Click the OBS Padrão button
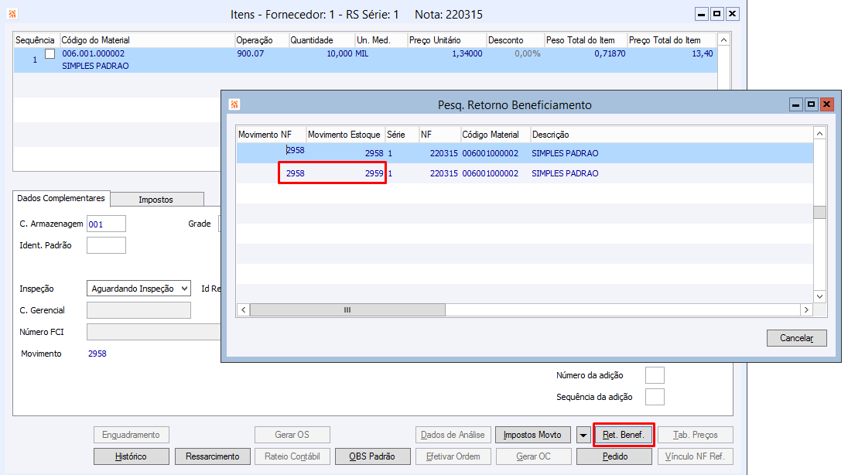This screenshot has height=475, width=848. (372, 456)
